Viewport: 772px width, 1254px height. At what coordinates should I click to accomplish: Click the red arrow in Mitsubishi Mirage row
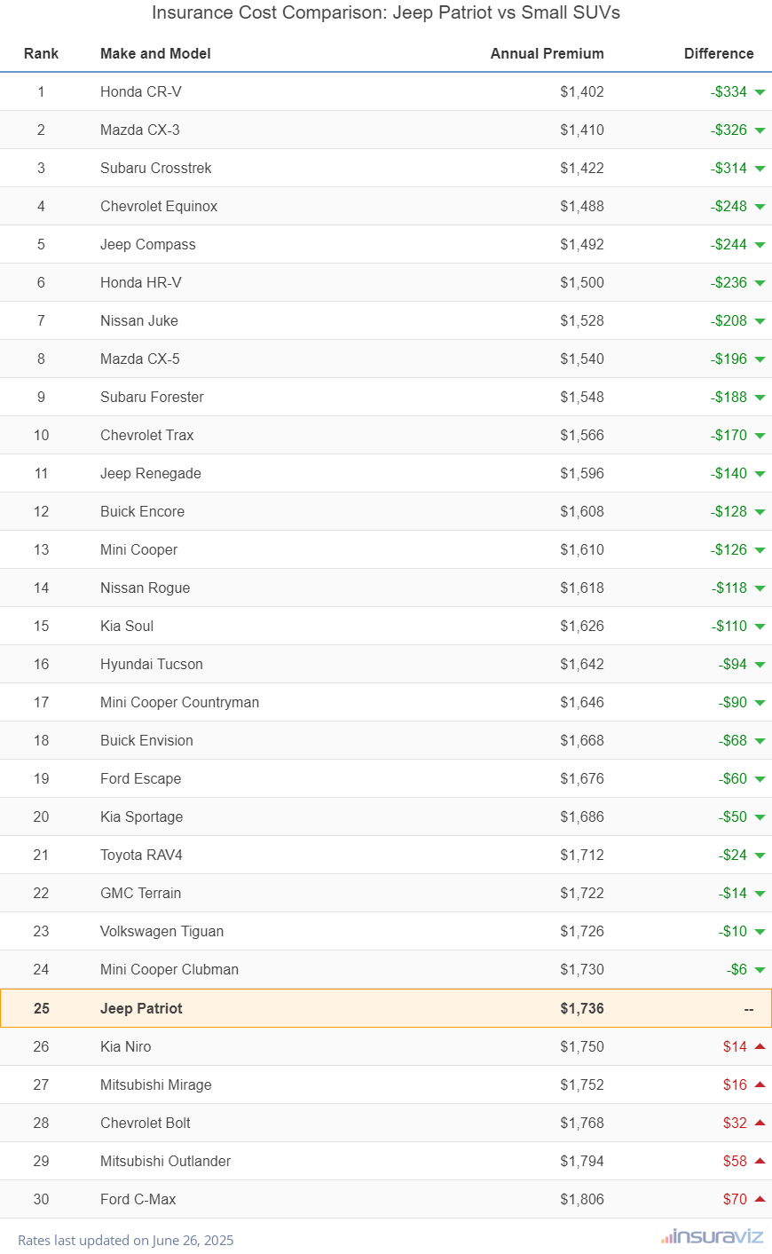tap(760, 1084)
